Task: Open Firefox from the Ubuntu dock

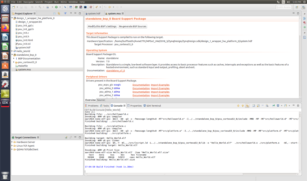Action: [x=5, y=28]
